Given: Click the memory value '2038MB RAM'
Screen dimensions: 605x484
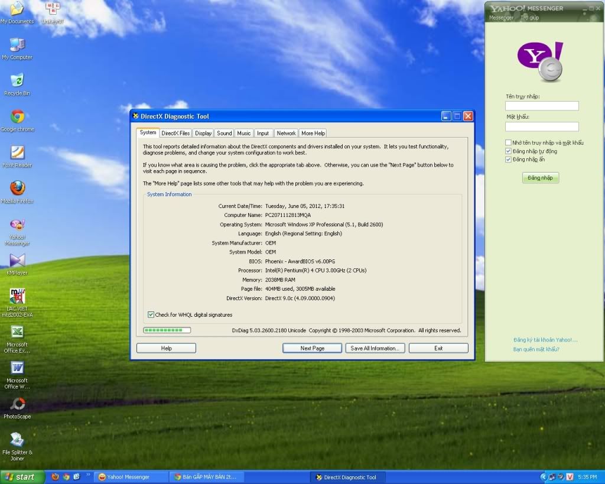Looking at the screenshot, I should tap(280, 280).
